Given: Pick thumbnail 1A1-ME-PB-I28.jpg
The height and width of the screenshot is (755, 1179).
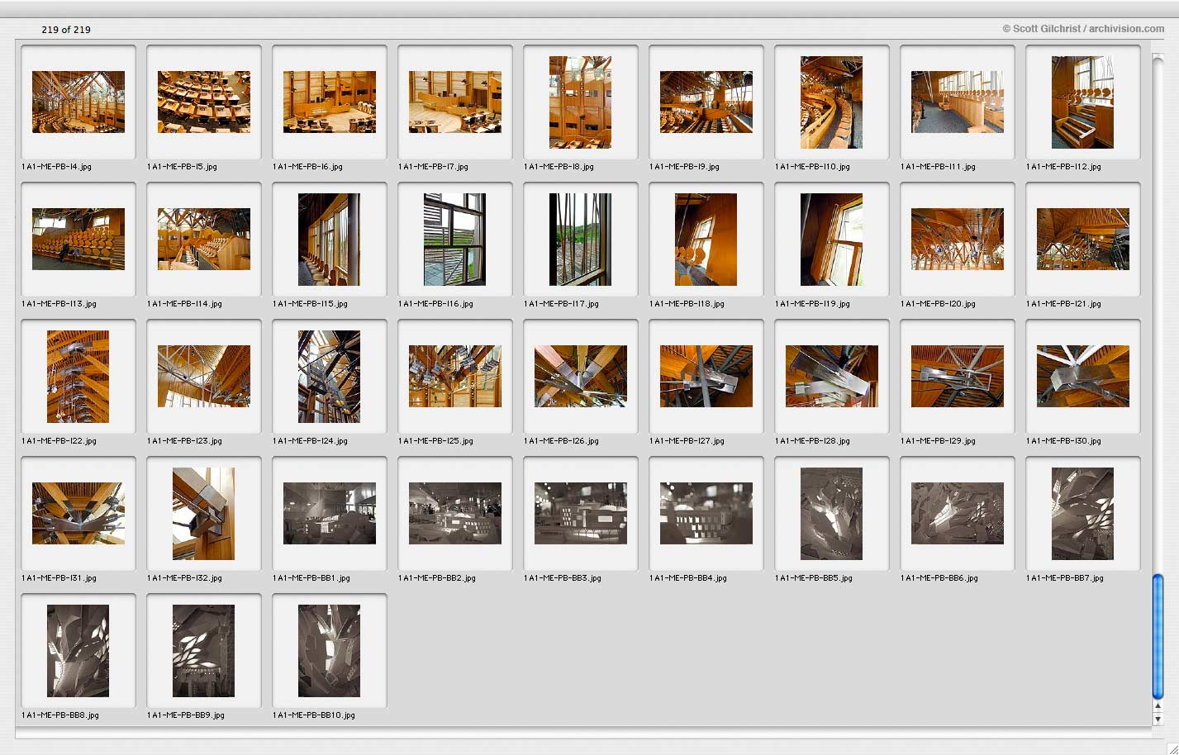Looking at the screenshot, I should [x=832, y=377].
